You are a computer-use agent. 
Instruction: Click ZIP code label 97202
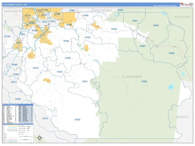point(39,10)
